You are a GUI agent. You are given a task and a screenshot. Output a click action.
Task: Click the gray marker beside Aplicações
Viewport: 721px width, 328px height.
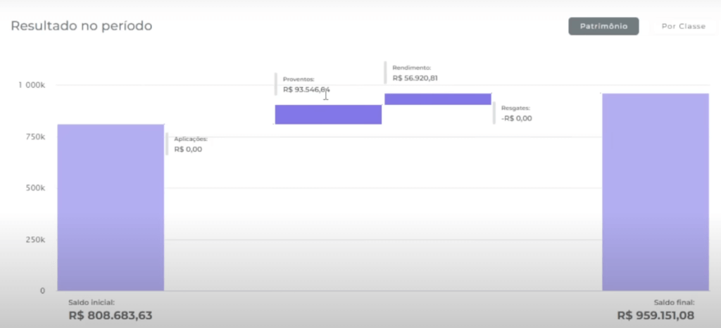[167, 144]
